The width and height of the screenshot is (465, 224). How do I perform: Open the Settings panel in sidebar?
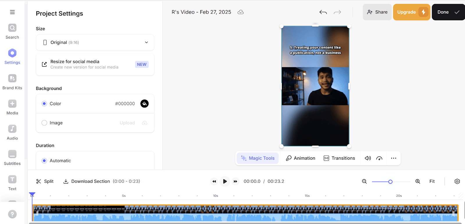click(x=12, y=57)
